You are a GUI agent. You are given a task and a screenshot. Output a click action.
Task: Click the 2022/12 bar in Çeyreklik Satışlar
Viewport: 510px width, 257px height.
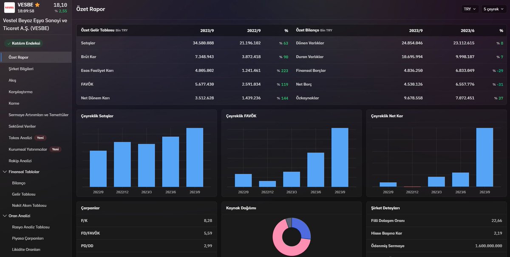(x=122, y=164)
